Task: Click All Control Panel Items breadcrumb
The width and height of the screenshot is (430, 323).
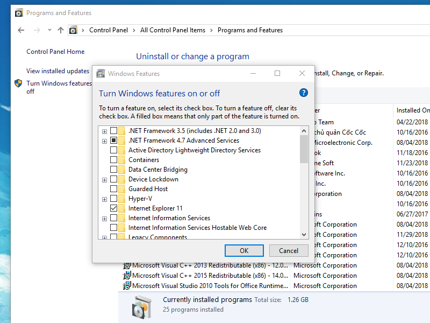Action: 173,30
